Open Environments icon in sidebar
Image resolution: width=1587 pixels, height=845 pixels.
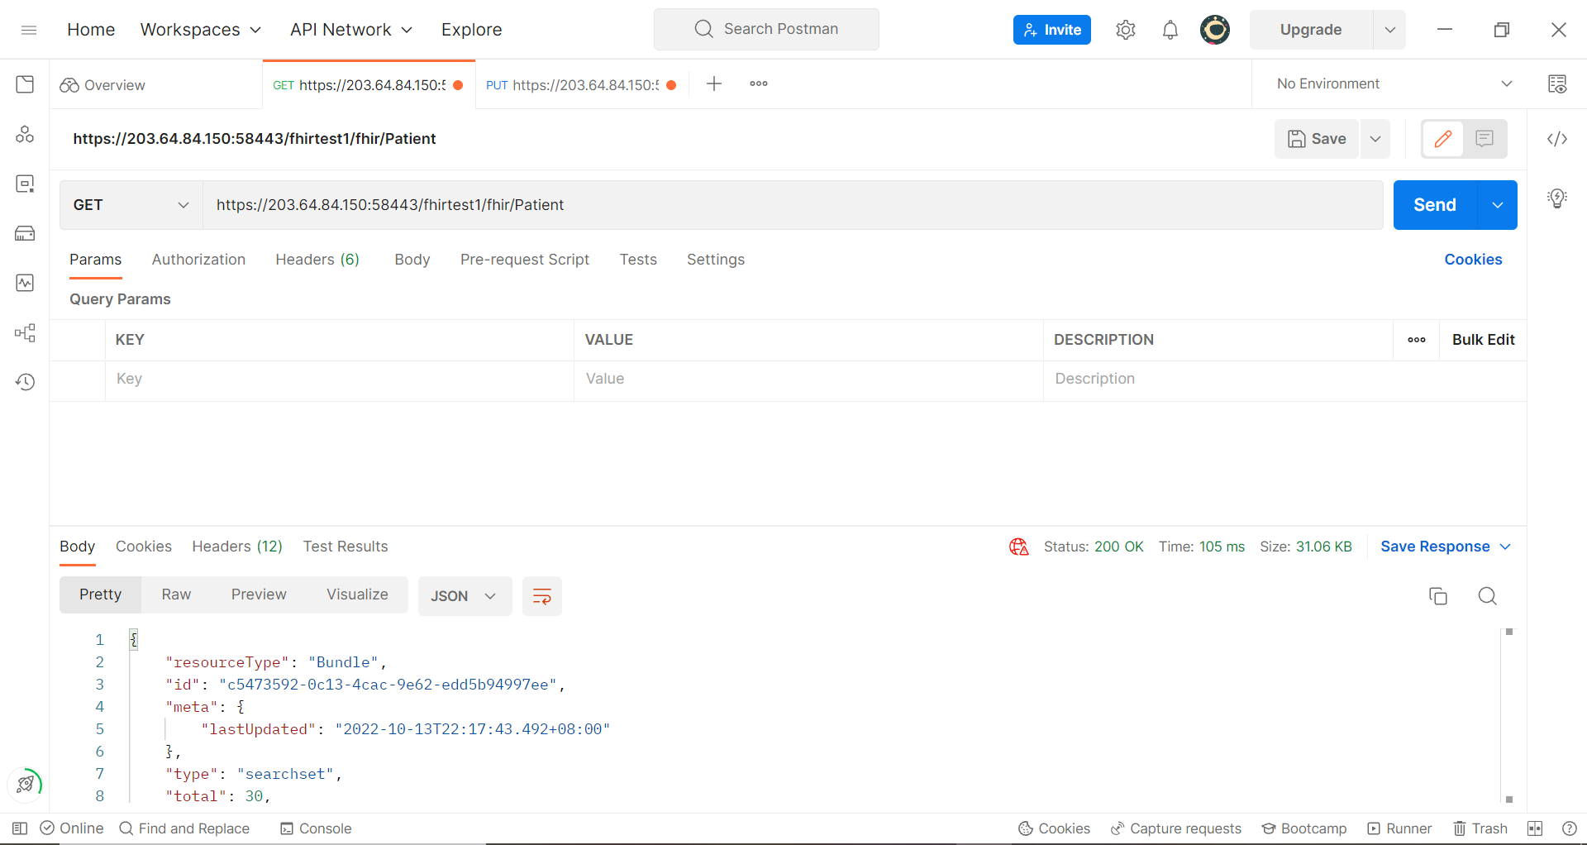pyautogui.click(x=25, y=184)
